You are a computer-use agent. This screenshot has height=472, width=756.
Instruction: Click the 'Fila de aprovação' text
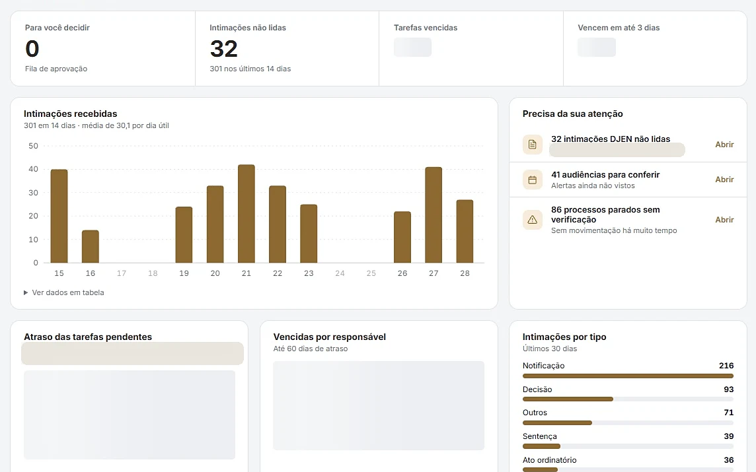56,69
